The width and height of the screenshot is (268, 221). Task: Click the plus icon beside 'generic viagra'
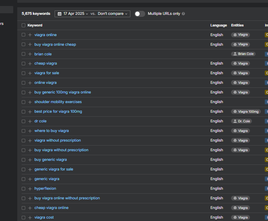point(30,179)
